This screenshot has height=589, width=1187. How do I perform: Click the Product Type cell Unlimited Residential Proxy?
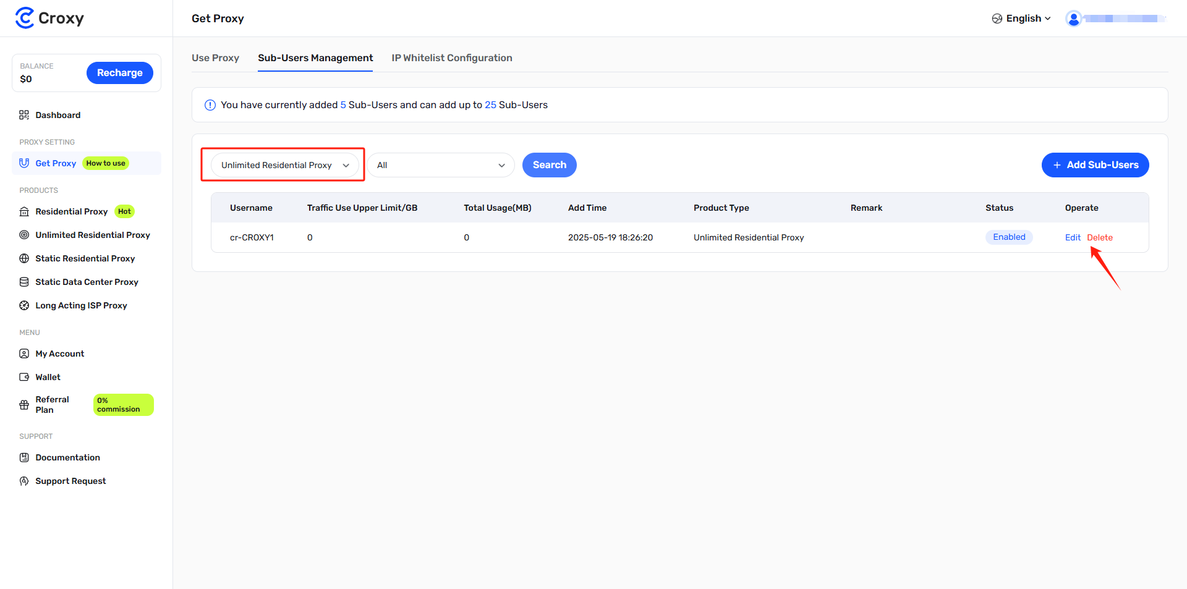tap(749, 237)
